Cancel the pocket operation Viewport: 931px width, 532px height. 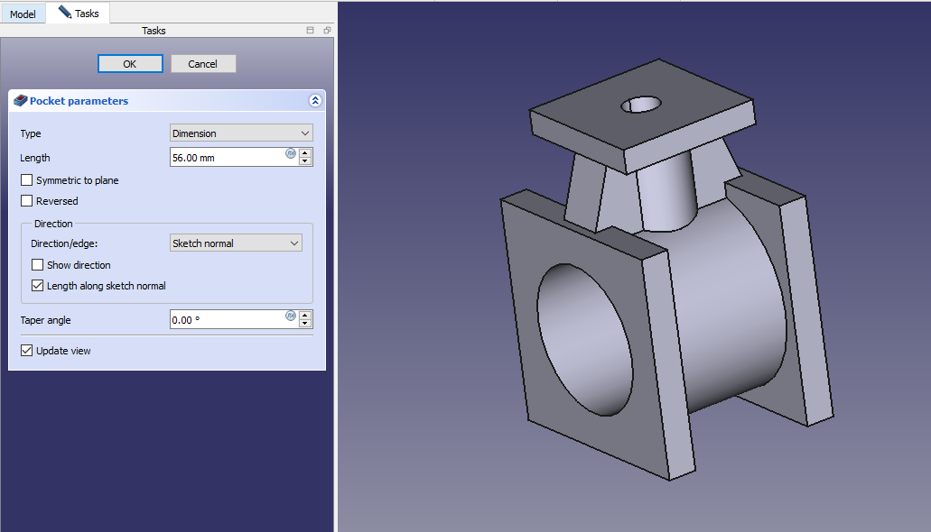tap(203, 64)
